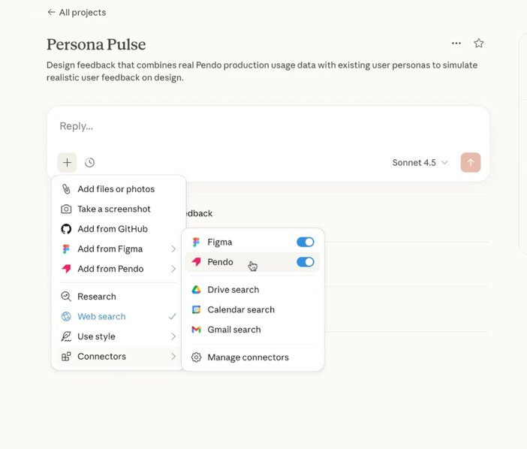Open the three-dots project options menu

click(456, 44)
